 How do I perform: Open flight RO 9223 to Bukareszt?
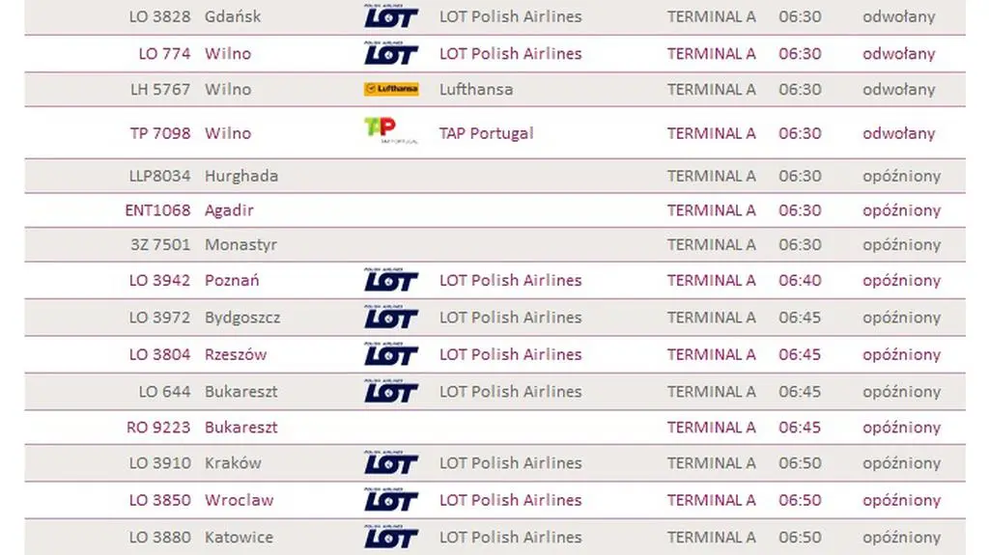point(158,427)
